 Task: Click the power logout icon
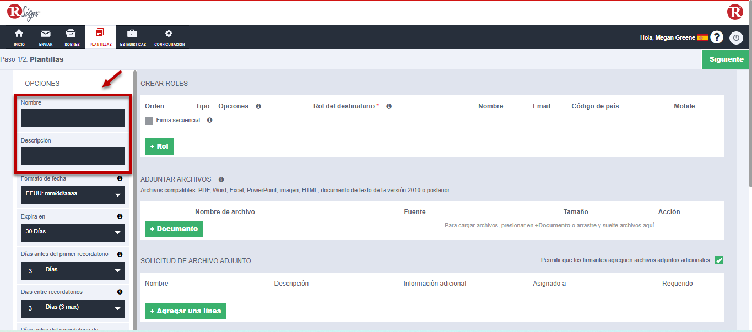736,38
